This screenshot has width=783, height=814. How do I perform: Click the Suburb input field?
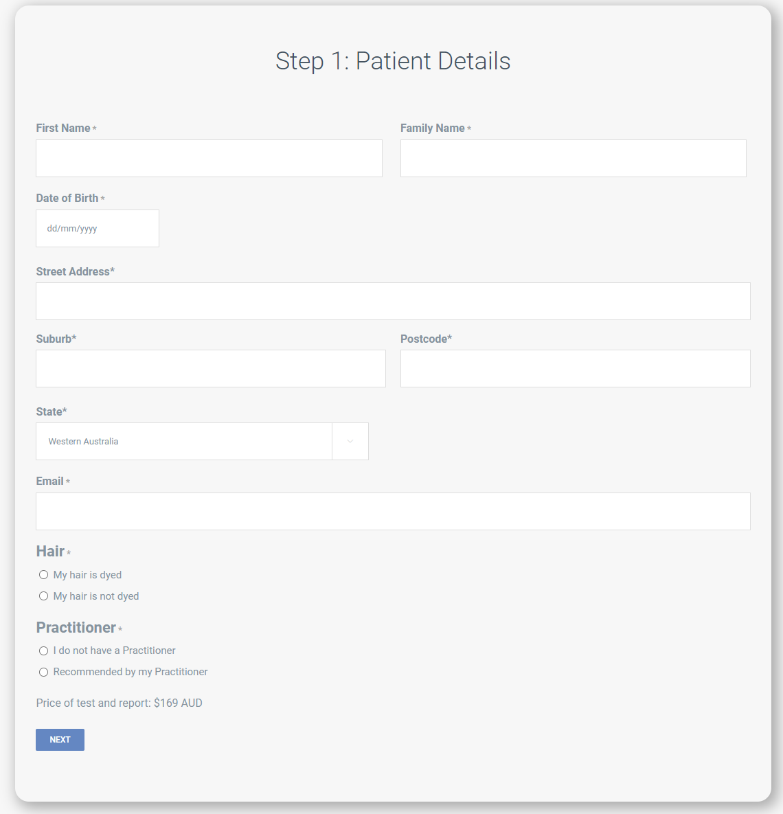(x=210, y=368)
